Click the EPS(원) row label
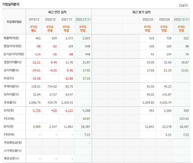 [x=9, y=110]
